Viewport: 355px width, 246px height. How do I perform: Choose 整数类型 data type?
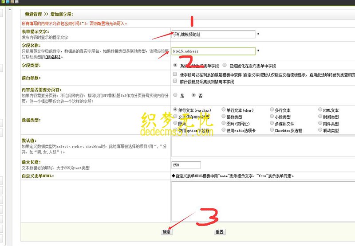(x=224, y=116)
